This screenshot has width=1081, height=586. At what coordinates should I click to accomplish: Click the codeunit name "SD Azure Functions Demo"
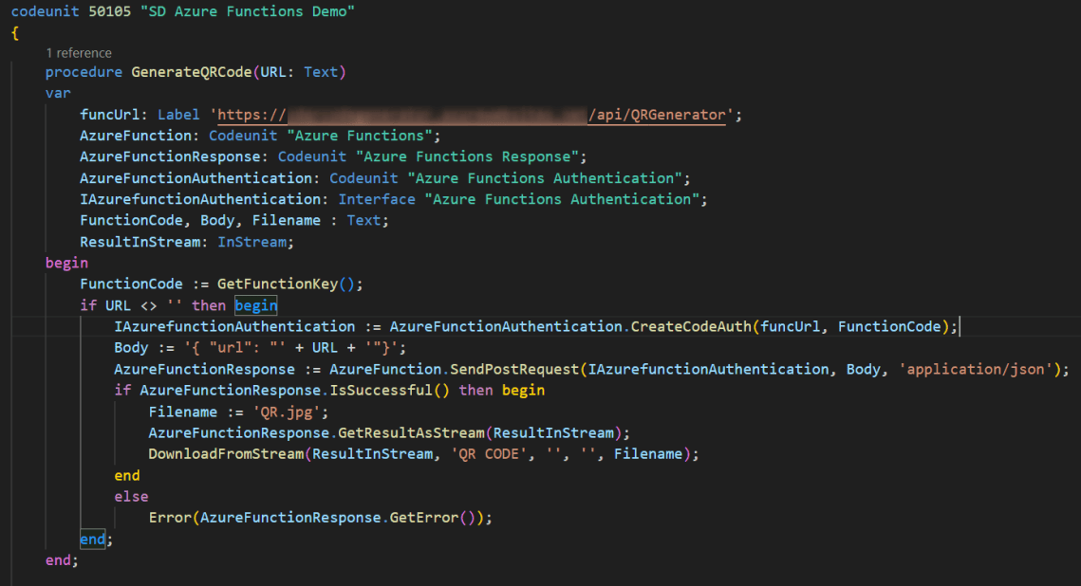(248, 11)
